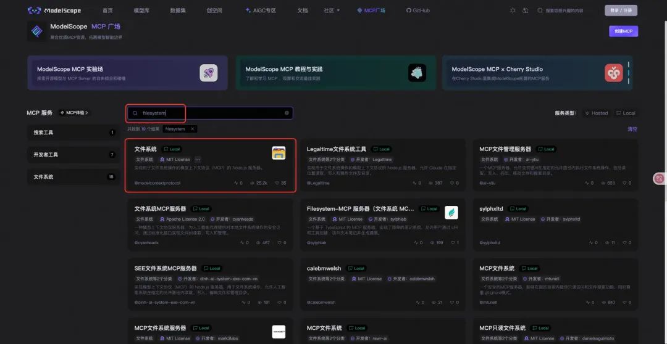Remove the filesystem filter tag
The height and width of the screenshot is (344, 667).
(192, 129)
